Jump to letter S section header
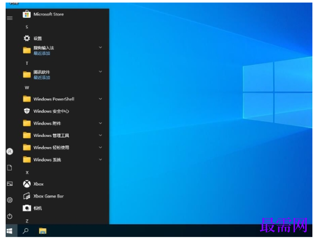Screen dimensions: 317x241 coord(27,27)
